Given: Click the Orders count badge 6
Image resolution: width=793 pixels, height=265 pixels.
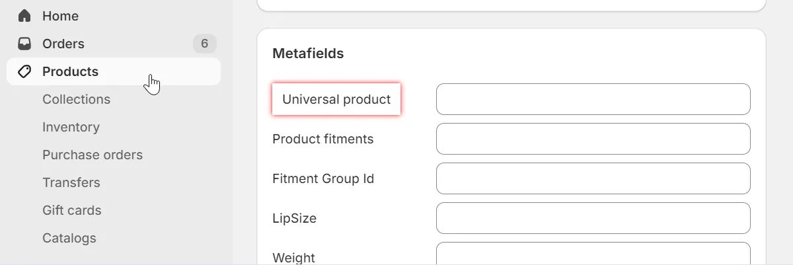Looking at the screenshot, I should [x=204, y=44].
